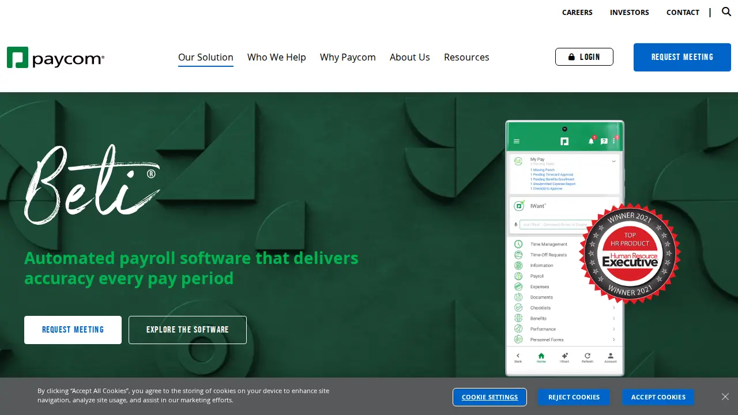Open the Our Solution menu
Image resolution: width=738 pixels, height=415 pixels.
tap(206, 57)
